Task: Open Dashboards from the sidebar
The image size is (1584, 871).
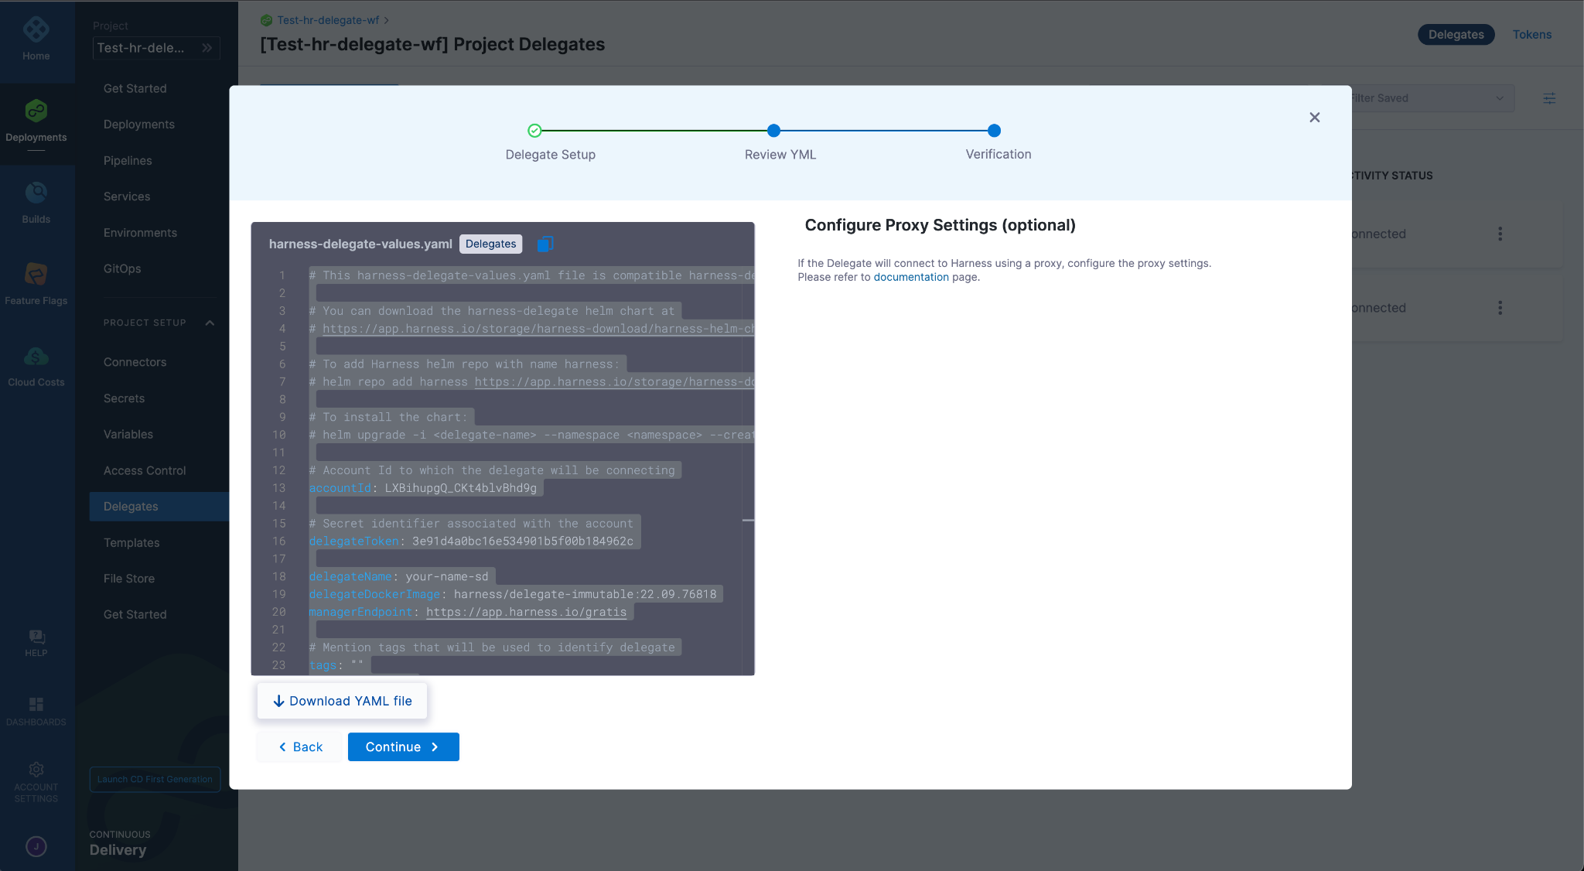Action: tap(36, 704)
